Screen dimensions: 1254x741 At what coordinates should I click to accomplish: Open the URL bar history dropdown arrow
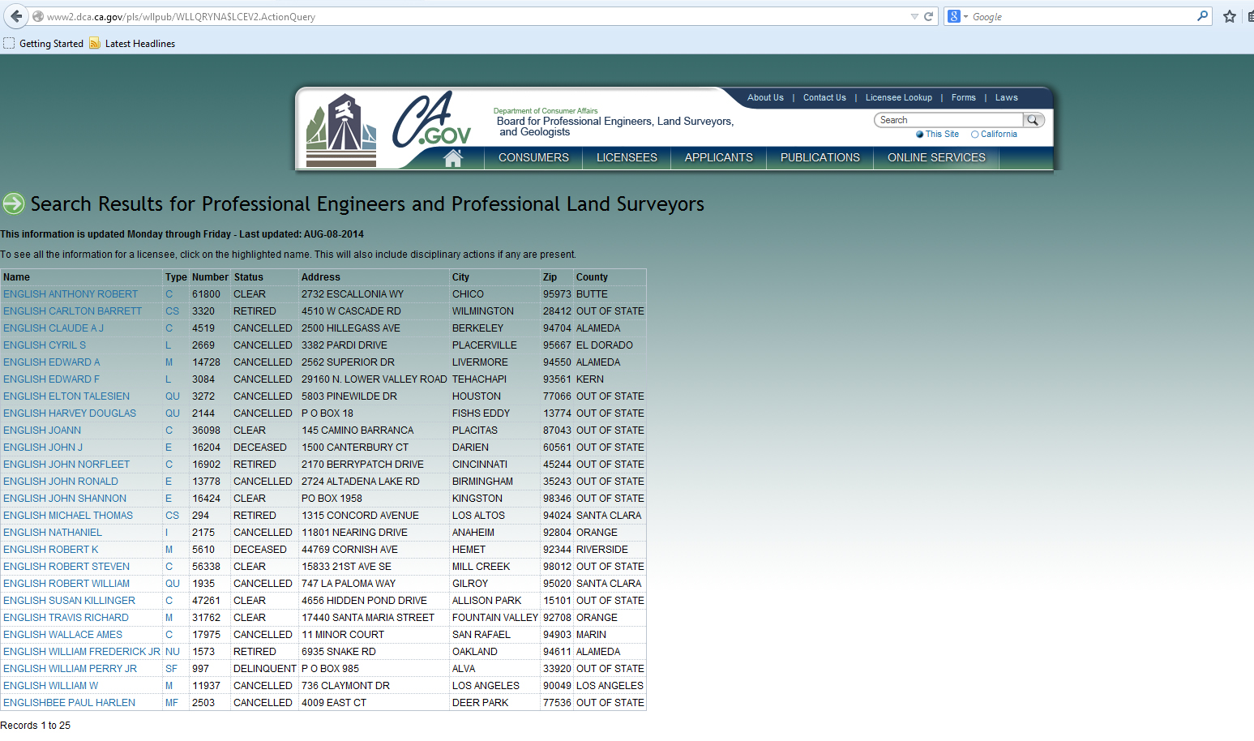(914, 16)
